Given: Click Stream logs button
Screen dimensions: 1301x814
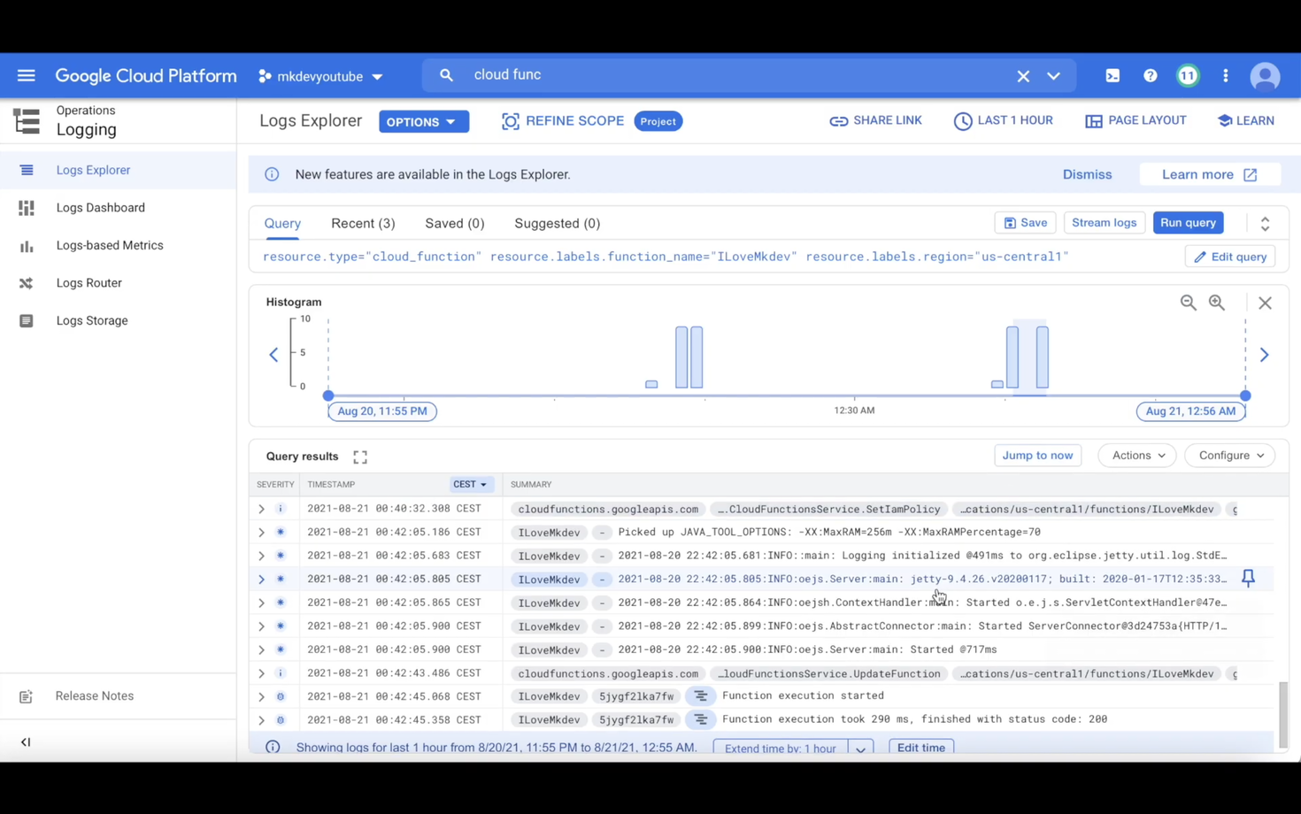Looking at the screenshot, I should click(1104, 223).
